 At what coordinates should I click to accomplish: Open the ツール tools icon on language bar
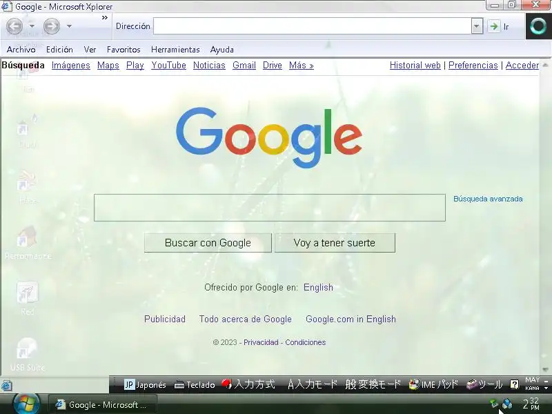pyautogui.click(x=484, y=384)
